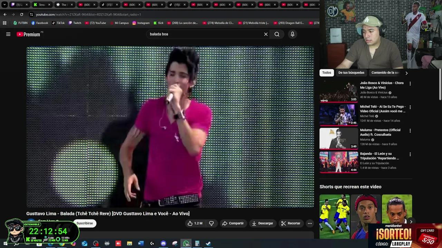Show next Shorts with right arrow
Image resolution: width=442 pixels, height=248 pixels.
(x=411, y=222)
